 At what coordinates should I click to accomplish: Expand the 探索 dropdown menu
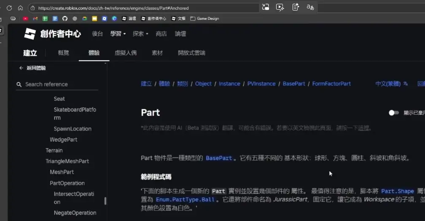coord(140,34)
